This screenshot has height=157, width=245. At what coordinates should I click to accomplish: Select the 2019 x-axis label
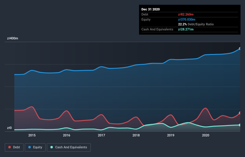coord(171,135)
